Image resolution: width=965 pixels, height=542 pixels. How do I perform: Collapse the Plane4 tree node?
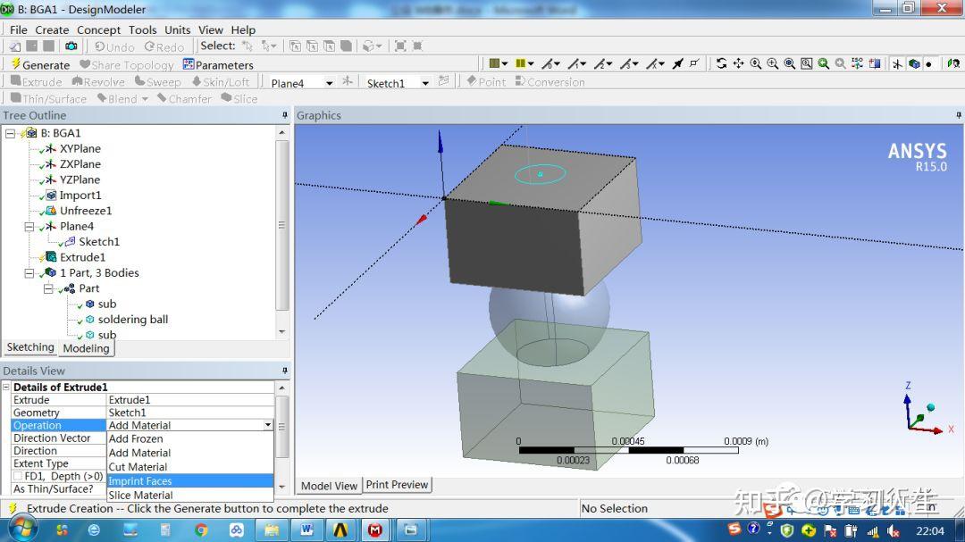coord(29,227)
